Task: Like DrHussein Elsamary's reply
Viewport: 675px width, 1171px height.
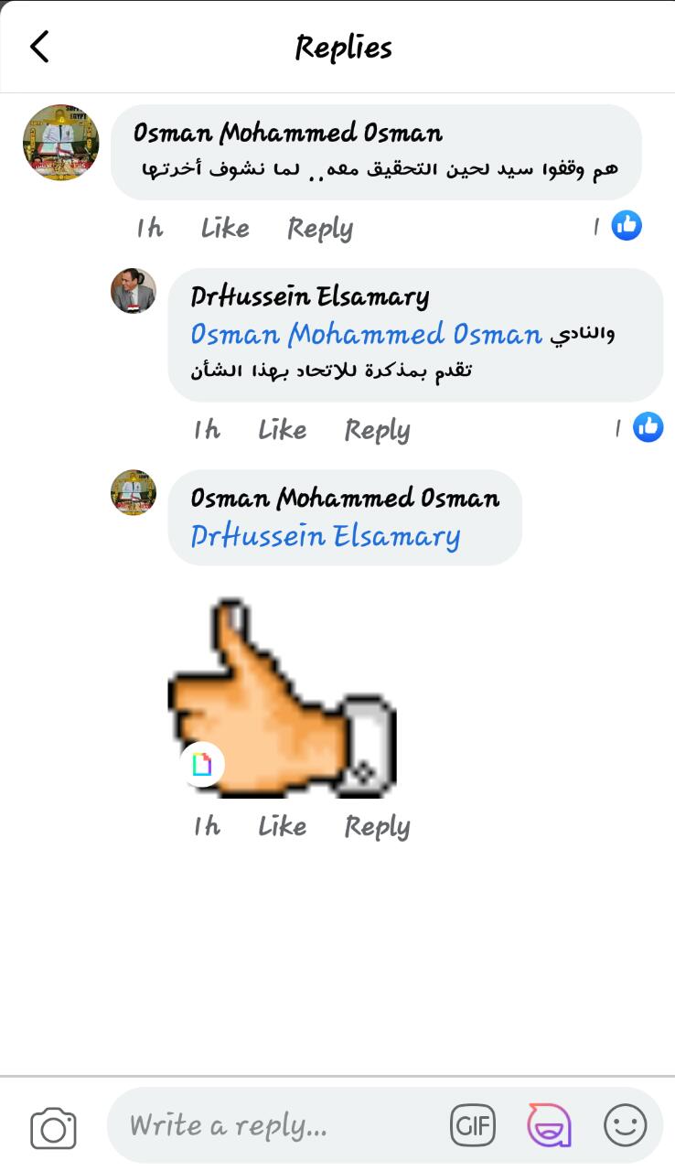Action: pyautogui.click(x=282, y=429)
